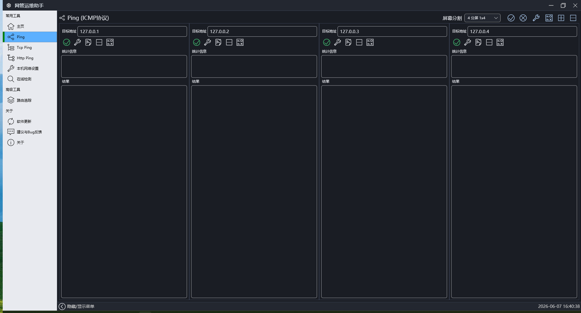
Task: Click the 网管运维助手 title bar app icon
Action: coord(9,5)
